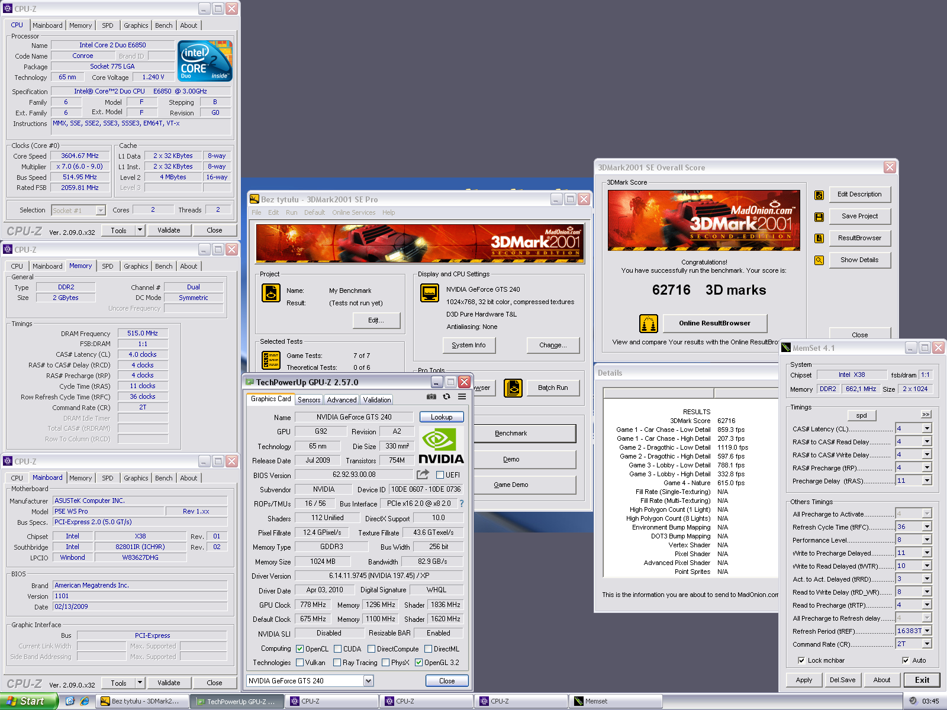Click the Show Desktop quick launch icon

pyautogui.click(x=70, y=701)
